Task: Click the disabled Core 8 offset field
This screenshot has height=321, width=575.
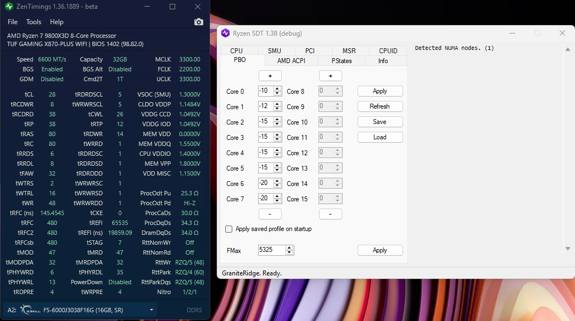Action: coord(326,91)
